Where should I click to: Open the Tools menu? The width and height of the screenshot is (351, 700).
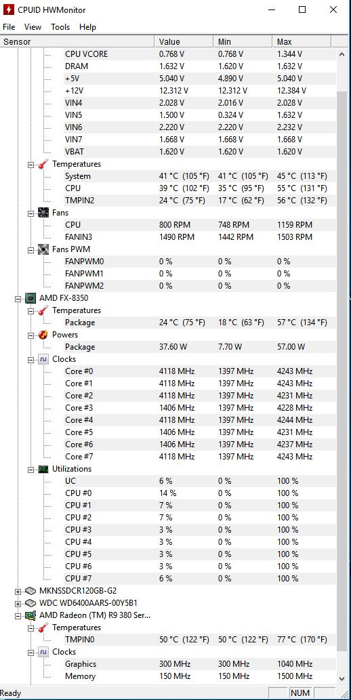[x=60, y=27]
